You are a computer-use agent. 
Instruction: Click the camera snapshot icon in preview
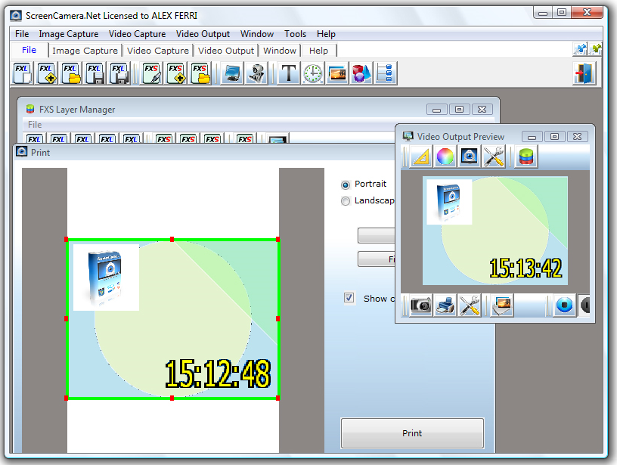420,305
